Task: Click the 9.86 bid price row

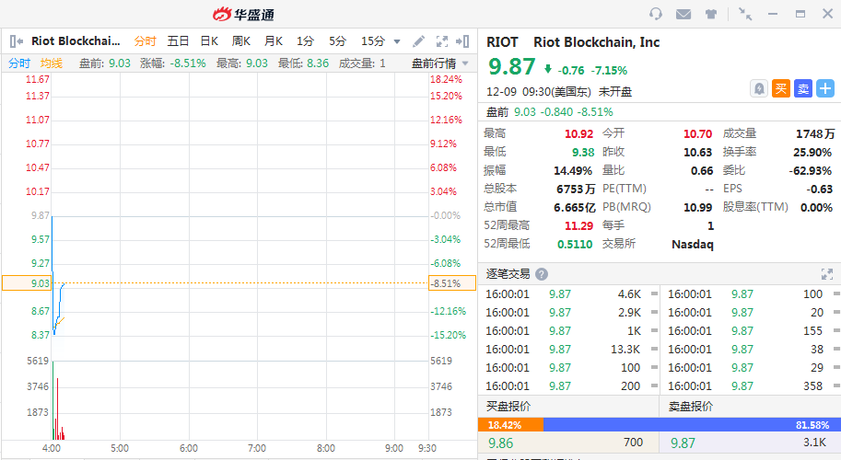Action: 567,443
